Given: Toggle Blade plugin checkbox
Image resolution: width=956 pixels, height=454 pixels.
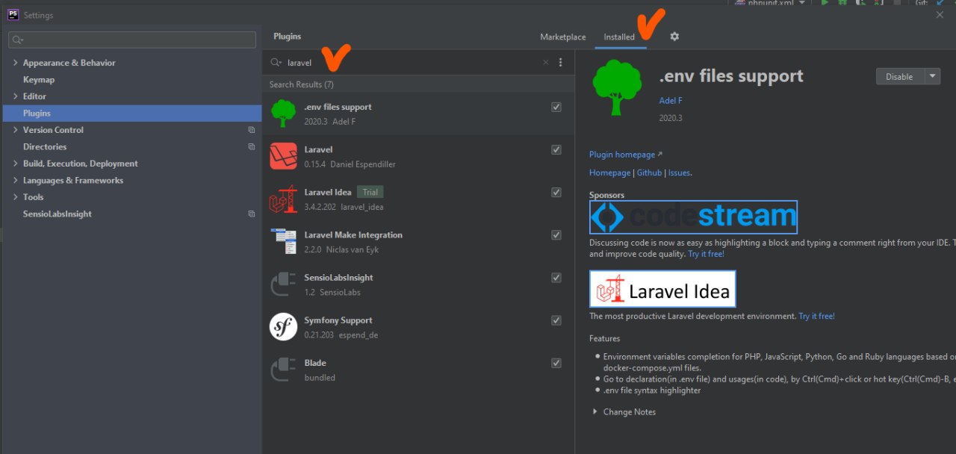Looking at the screenshot, I should (556, 362).
